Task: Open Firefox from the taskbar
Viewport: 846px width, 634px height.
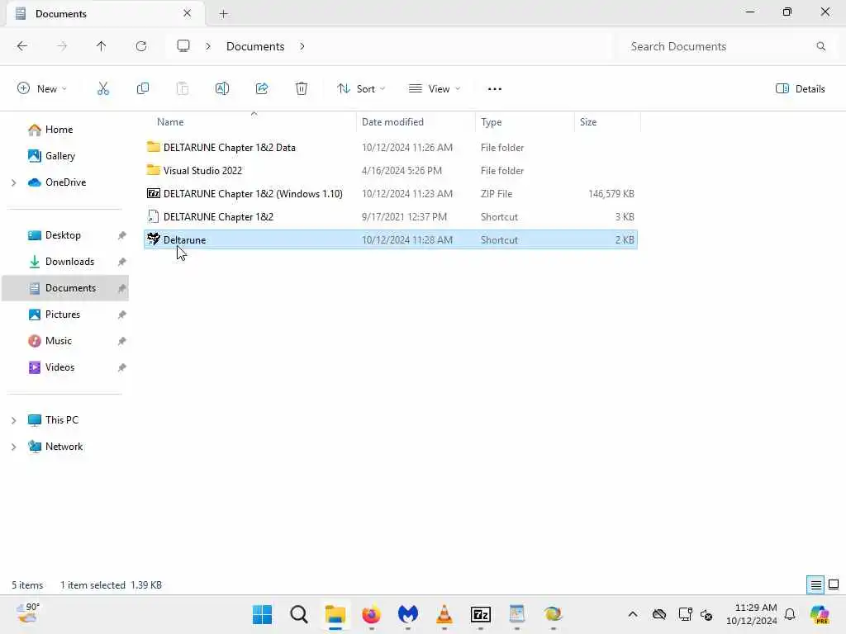Action: coord(371,614)
